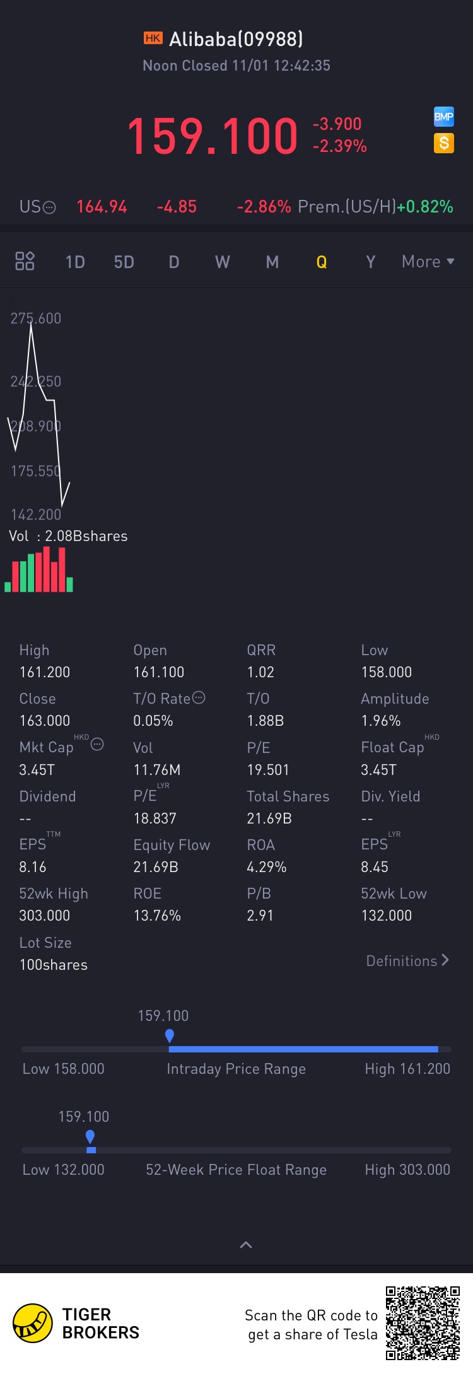The width and height of the screenshot is (473, 1374).
Task: Tap the info icon beside US
Action: 49,207
